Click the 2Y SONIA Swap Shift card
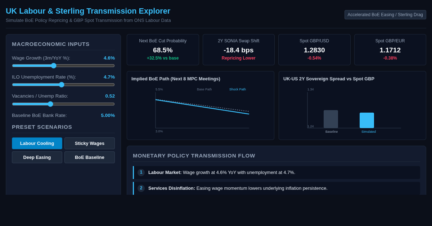The height and width of the screenshot is (226, 432). (x=239, y=50)
